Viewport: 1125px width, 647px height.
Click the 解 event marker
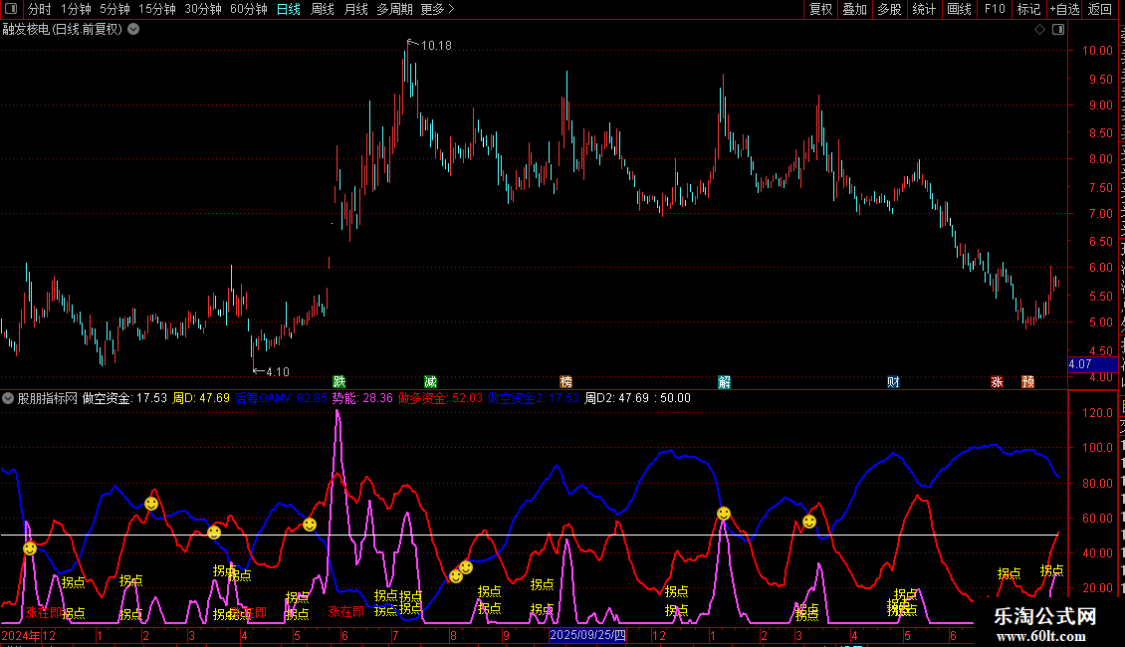tap(725, 381)
